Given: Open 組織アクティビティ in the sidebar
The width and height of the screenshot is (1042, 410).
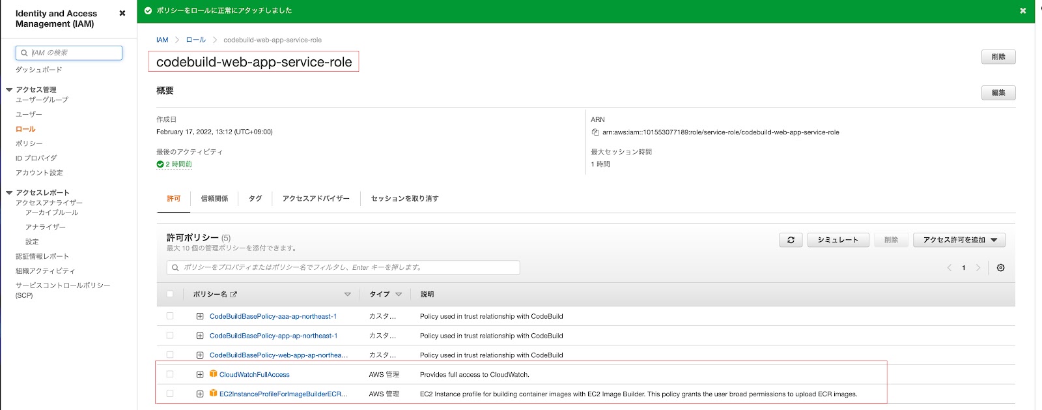Looking at the screenshot, I should [46, 271].
